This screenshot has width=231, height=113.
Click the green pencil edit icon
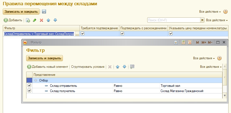pyautogui.click(x=35, y=20)
